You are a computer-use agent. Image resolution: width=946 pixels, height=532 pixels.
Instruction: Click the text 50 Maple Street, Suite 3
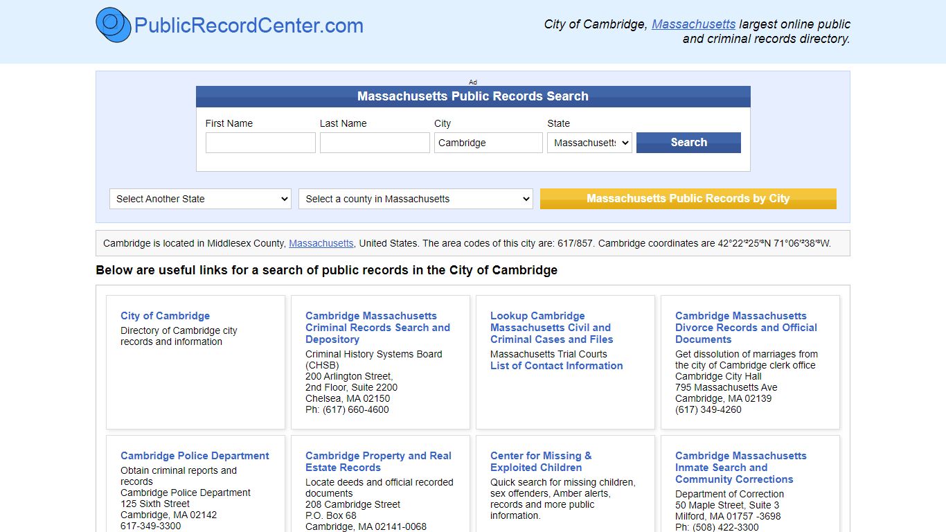727,505
